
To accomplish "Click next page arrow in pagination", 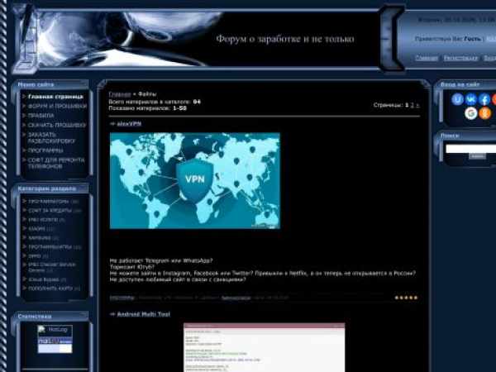I will tap(417, 105).
